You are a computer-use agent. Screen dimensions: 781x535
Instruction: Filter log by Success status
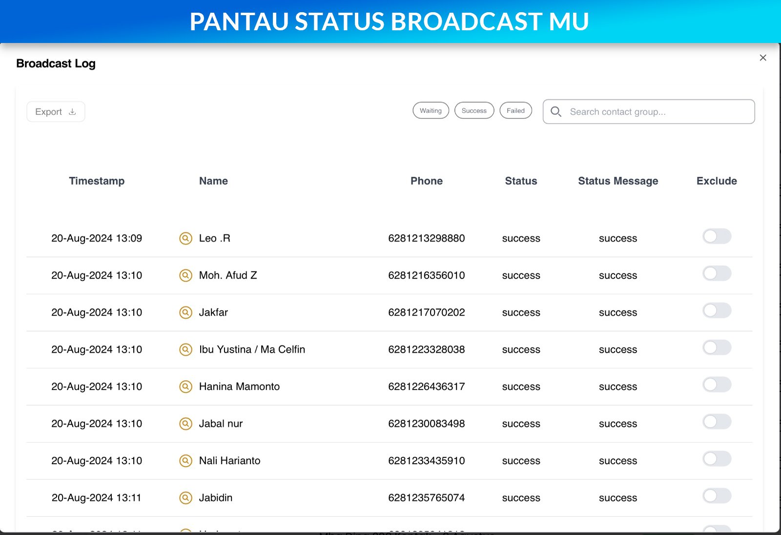click(474, 110)
